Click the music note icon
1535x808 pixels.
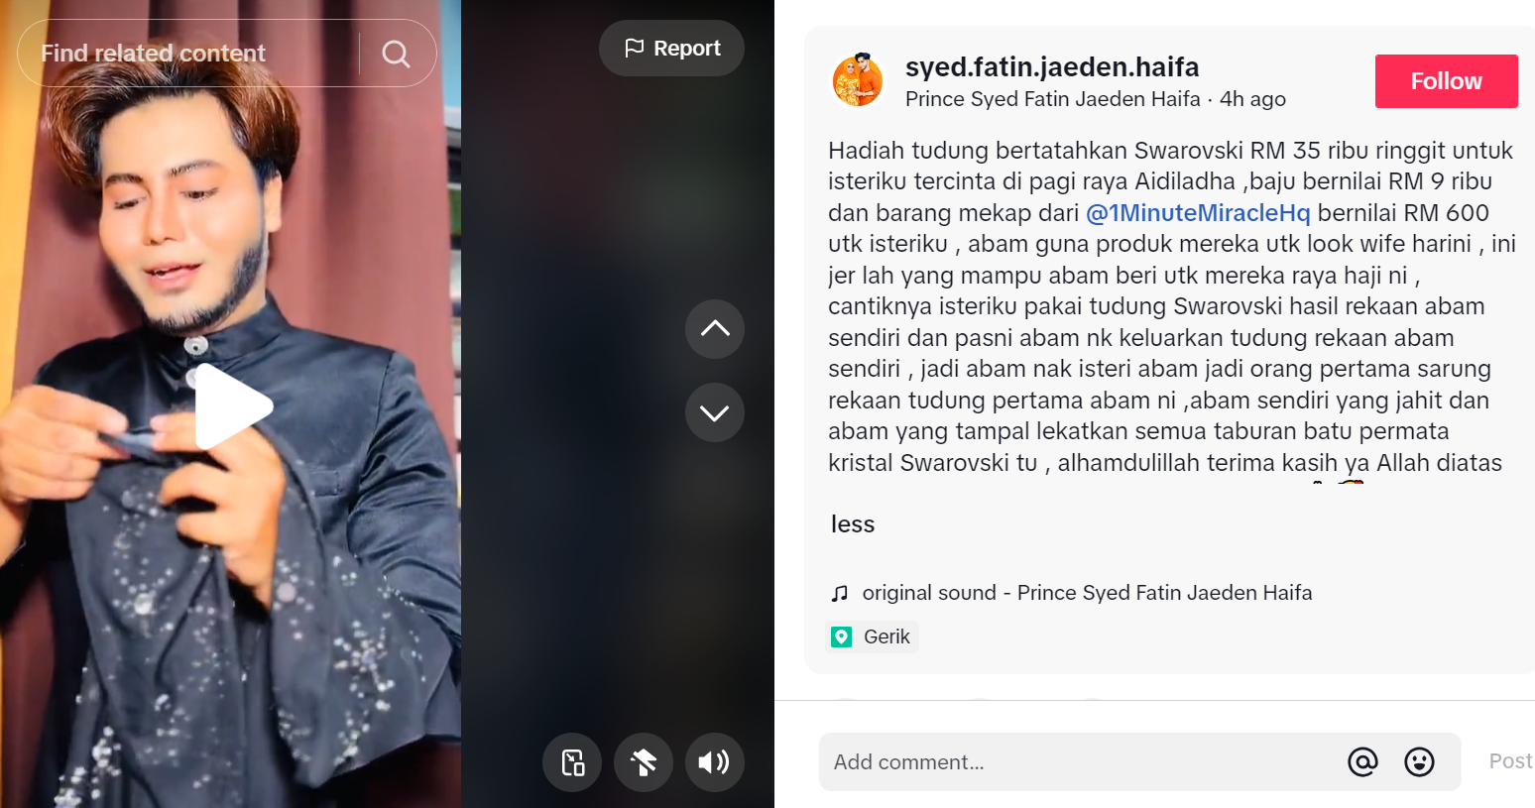(x=840, y=593)
